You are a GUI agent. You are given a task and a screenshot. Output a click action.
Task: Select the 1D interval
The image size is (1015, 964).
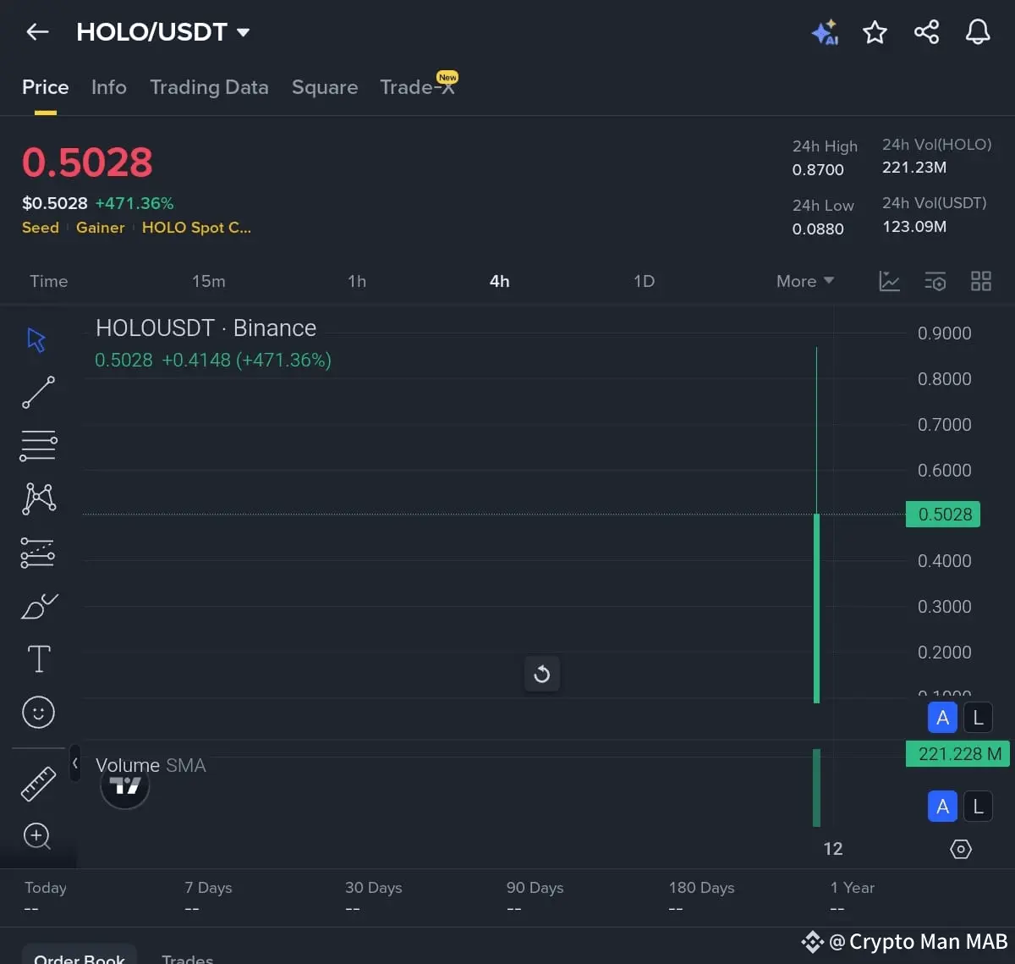[x=645, y=281]
